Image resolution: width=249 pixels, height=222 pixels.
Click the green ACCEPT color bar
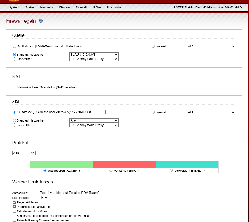(x=61, y=165)
